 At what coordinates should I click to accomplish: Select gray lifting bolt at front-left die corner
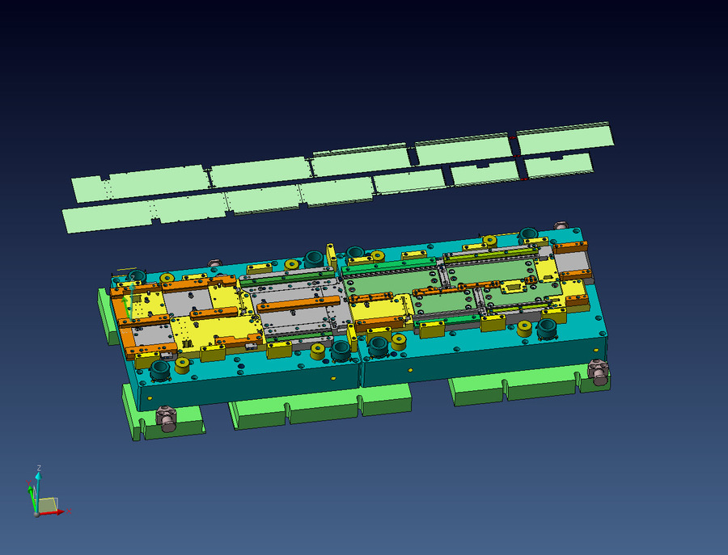click(x=167, y=419)
